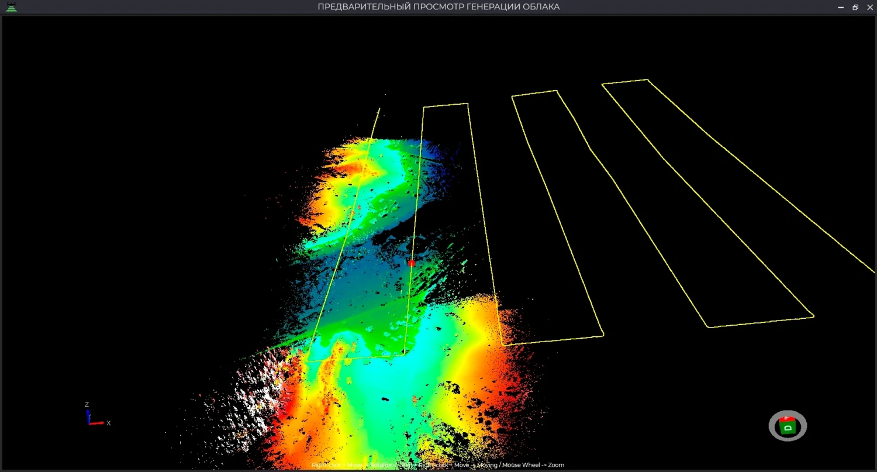Click the bottom edge of the rightmost yellow loop
877x472 pixels.
(760, 322)
